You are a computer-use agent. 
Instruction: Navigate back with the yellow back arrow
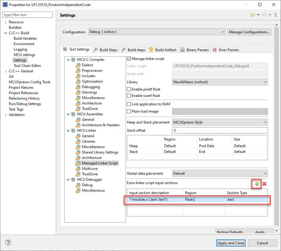tap(254, 15)
